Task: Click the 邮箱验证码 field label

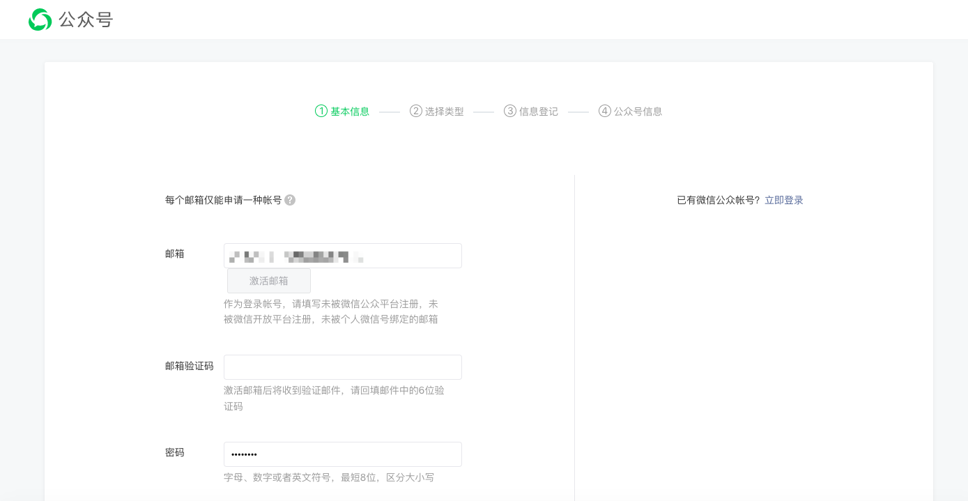Action: coord(190,366)
